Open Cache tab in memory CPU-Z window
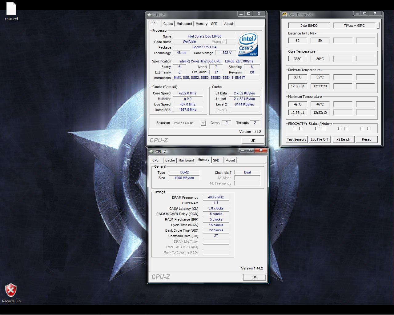The image size is (394, 315). point(170,160)
